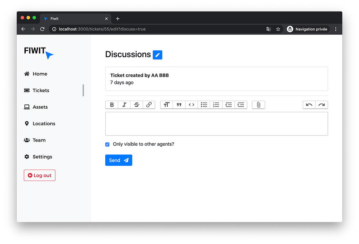Viewport: 359px width, 244px height.
Task: View site information icon in address bar
Action: [54, 29]
